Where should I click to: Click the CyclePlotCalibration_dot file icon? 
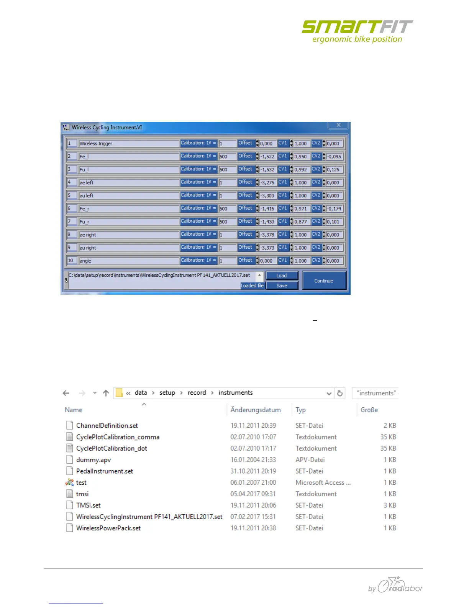[69, 448]
